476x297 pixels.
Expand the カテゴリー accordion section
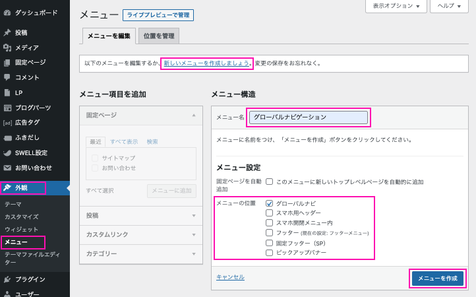point(141,254)
